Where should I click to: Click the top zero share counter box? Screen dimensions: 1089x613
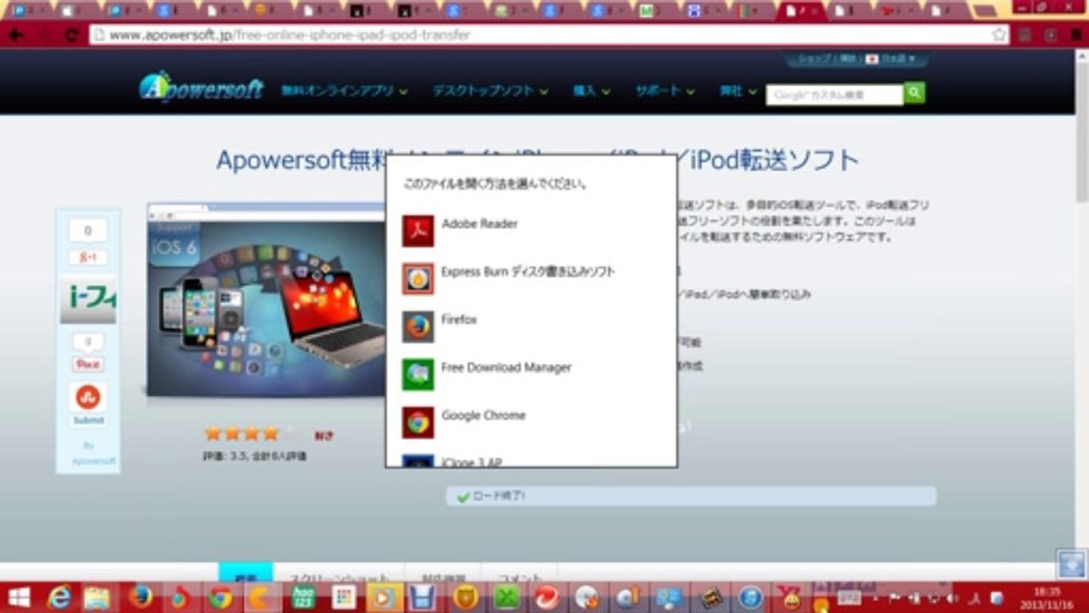pos(88,231)
